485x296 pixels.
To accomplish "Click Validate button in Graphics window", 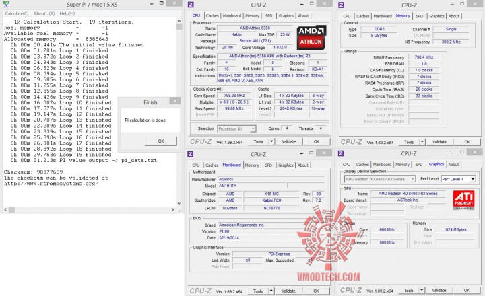I will point(439,290).
